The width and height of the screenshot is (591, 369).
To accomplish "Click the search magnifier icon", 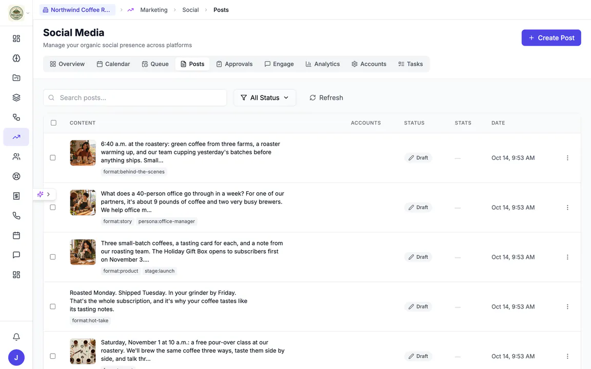I will pyautogui.click(x=51, y=97).
